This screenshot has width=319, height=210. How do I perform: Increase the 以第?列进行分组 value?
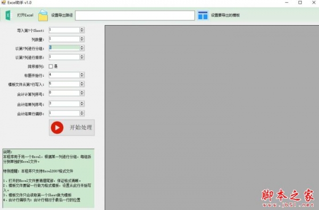pos(82,47)
